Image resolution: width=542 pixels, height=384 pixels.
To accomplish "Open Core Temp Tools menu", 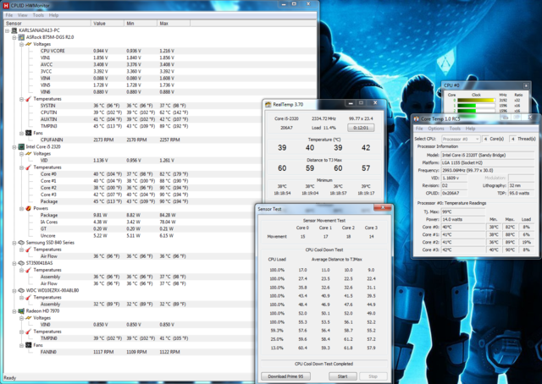I will click(x=455, y=129).
